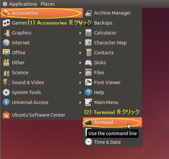Open the Places menu

[48, 4]
